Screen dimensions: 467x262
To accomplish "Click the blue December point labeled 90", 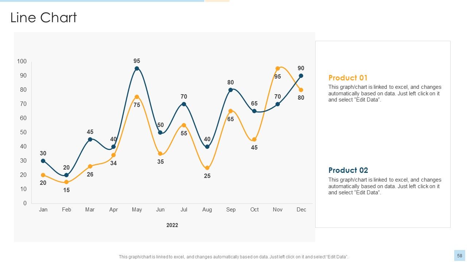I will 301,76.
